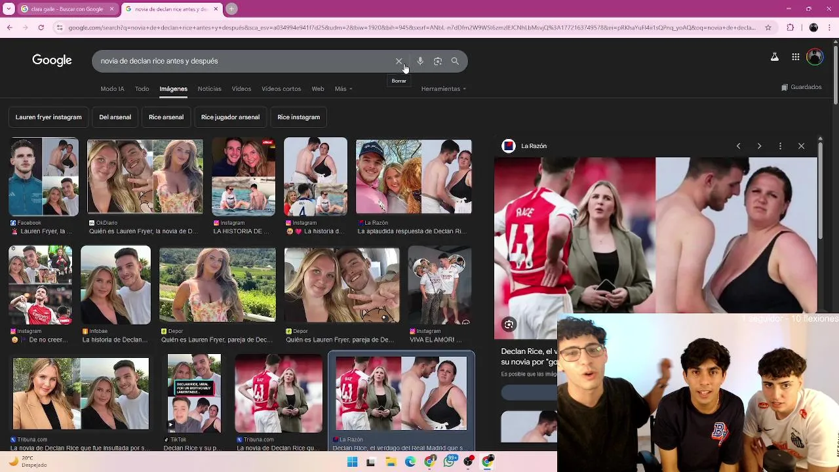Open Instagram 'La historia d...' thumbnail

click(315, 177)
